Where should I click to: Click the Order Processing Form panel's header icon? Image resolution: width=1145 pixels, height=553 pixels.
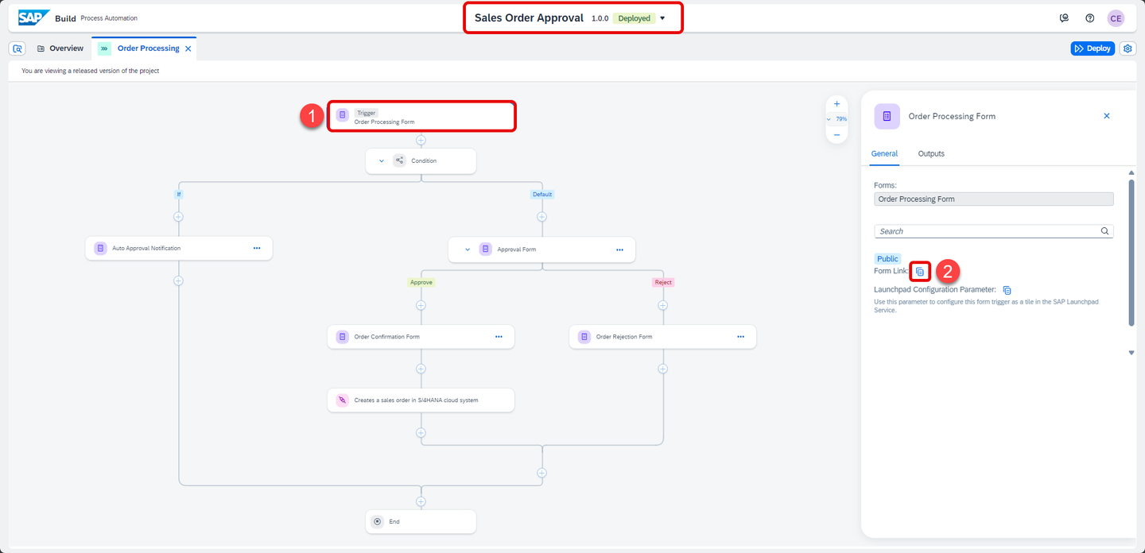coord(887,116)
